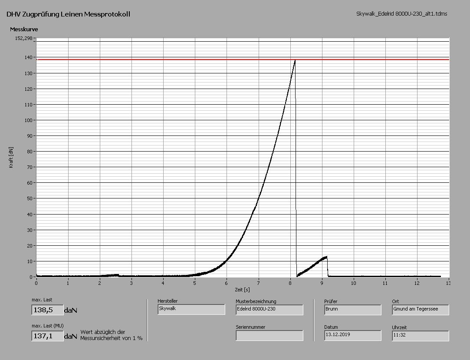Click the Messunsicherheit von 1 % note
Screen dimensions: 470x360
coord(111,338)
